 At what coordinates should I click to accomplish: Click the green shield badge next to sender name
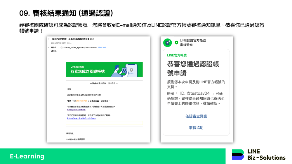point(176,43)
